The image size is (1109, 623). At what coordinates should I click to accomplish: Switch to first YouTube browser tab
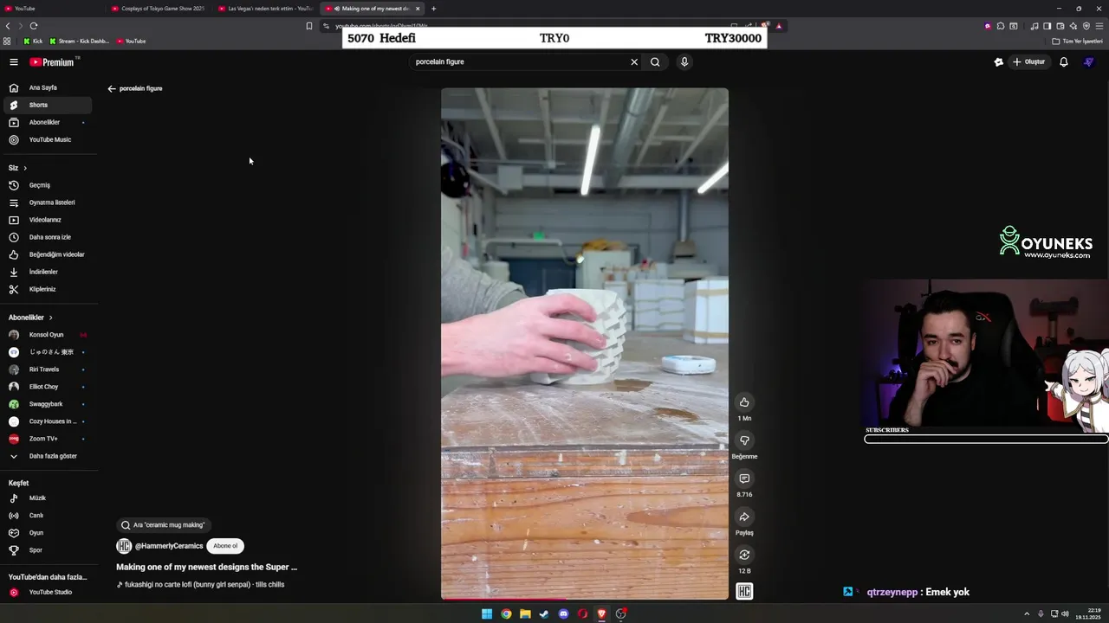[52, 9]
